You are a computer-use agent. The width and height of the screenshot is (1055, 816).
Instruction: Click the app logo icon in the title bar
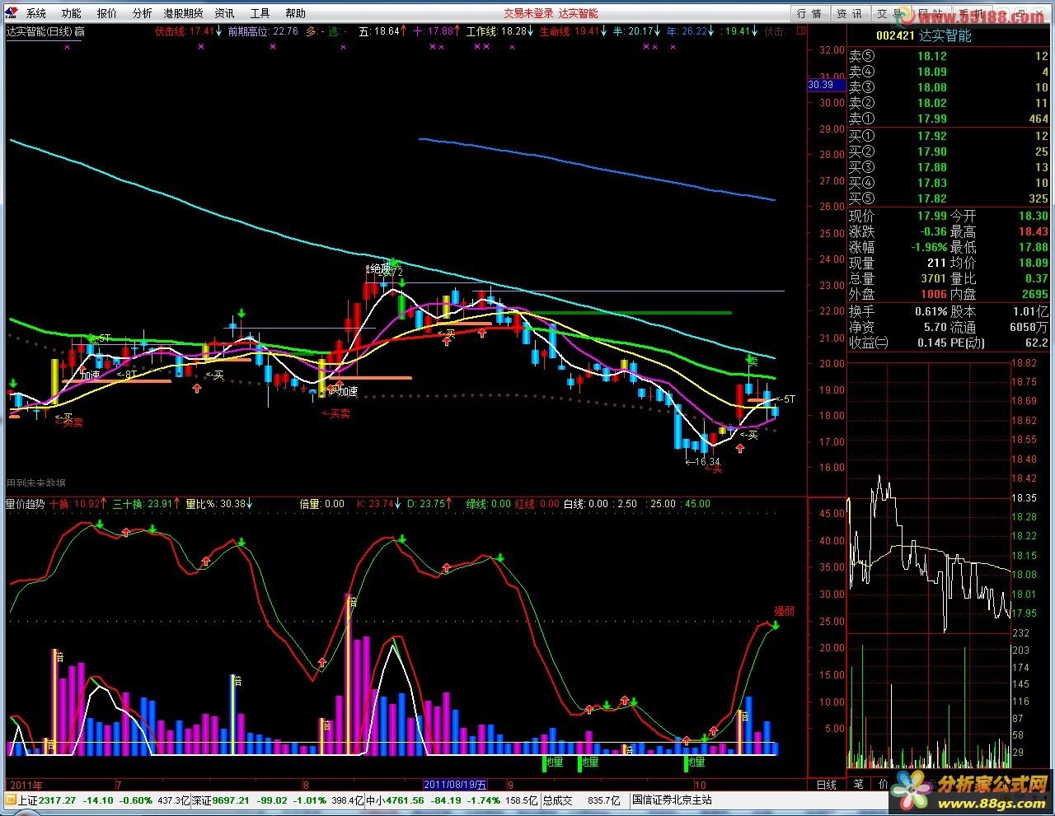click(x=11, y=12)
